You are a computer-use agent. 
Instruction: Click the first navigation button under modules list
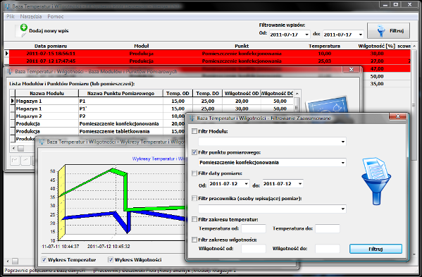coord(15,160)
